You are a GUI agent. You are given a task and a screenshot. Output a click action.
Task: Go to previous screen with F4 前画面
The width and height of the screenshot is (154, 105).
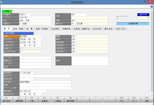(45, 100)
